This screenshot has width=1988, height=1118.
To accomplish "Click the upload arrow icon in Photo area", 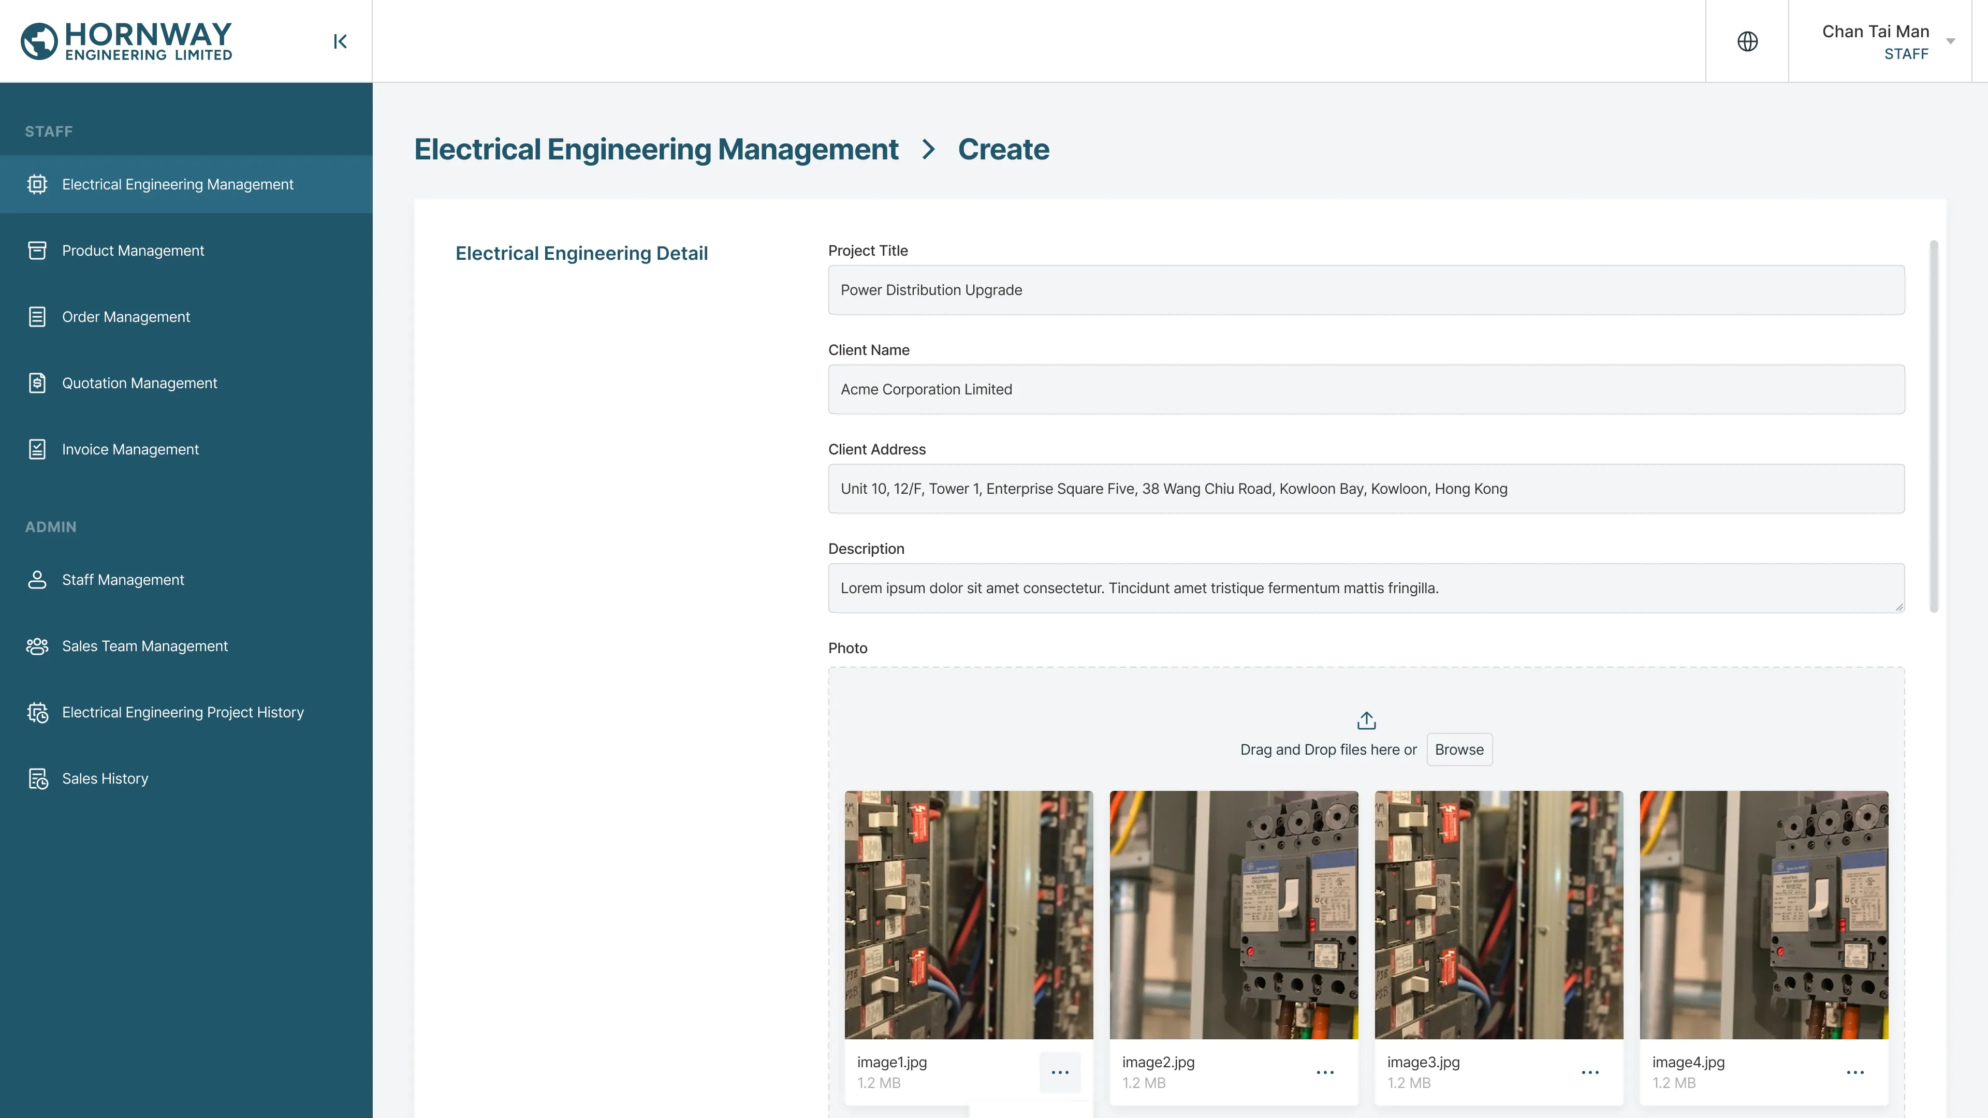I will click(1366, 720).
